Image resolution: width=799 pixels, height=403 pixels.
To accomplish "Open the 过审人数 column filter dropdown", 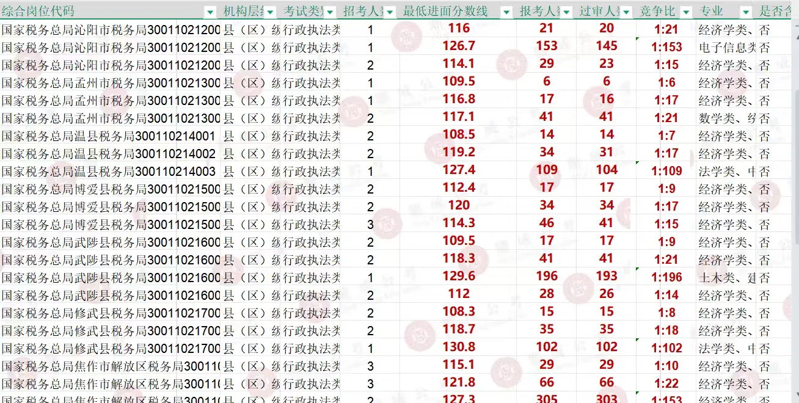I will click(x=626, y=12).
